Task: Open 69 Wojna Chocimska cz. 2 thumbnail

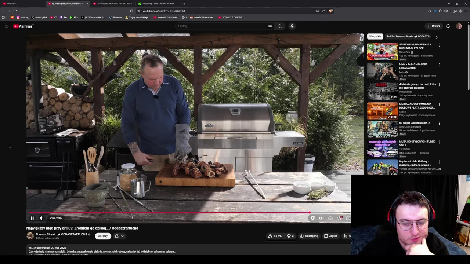Action: click(x=382, y=129)
